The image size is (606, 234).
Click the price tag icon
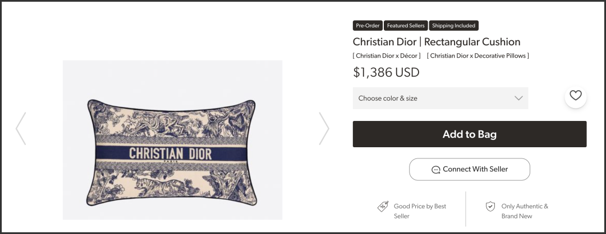click(383, 206)
